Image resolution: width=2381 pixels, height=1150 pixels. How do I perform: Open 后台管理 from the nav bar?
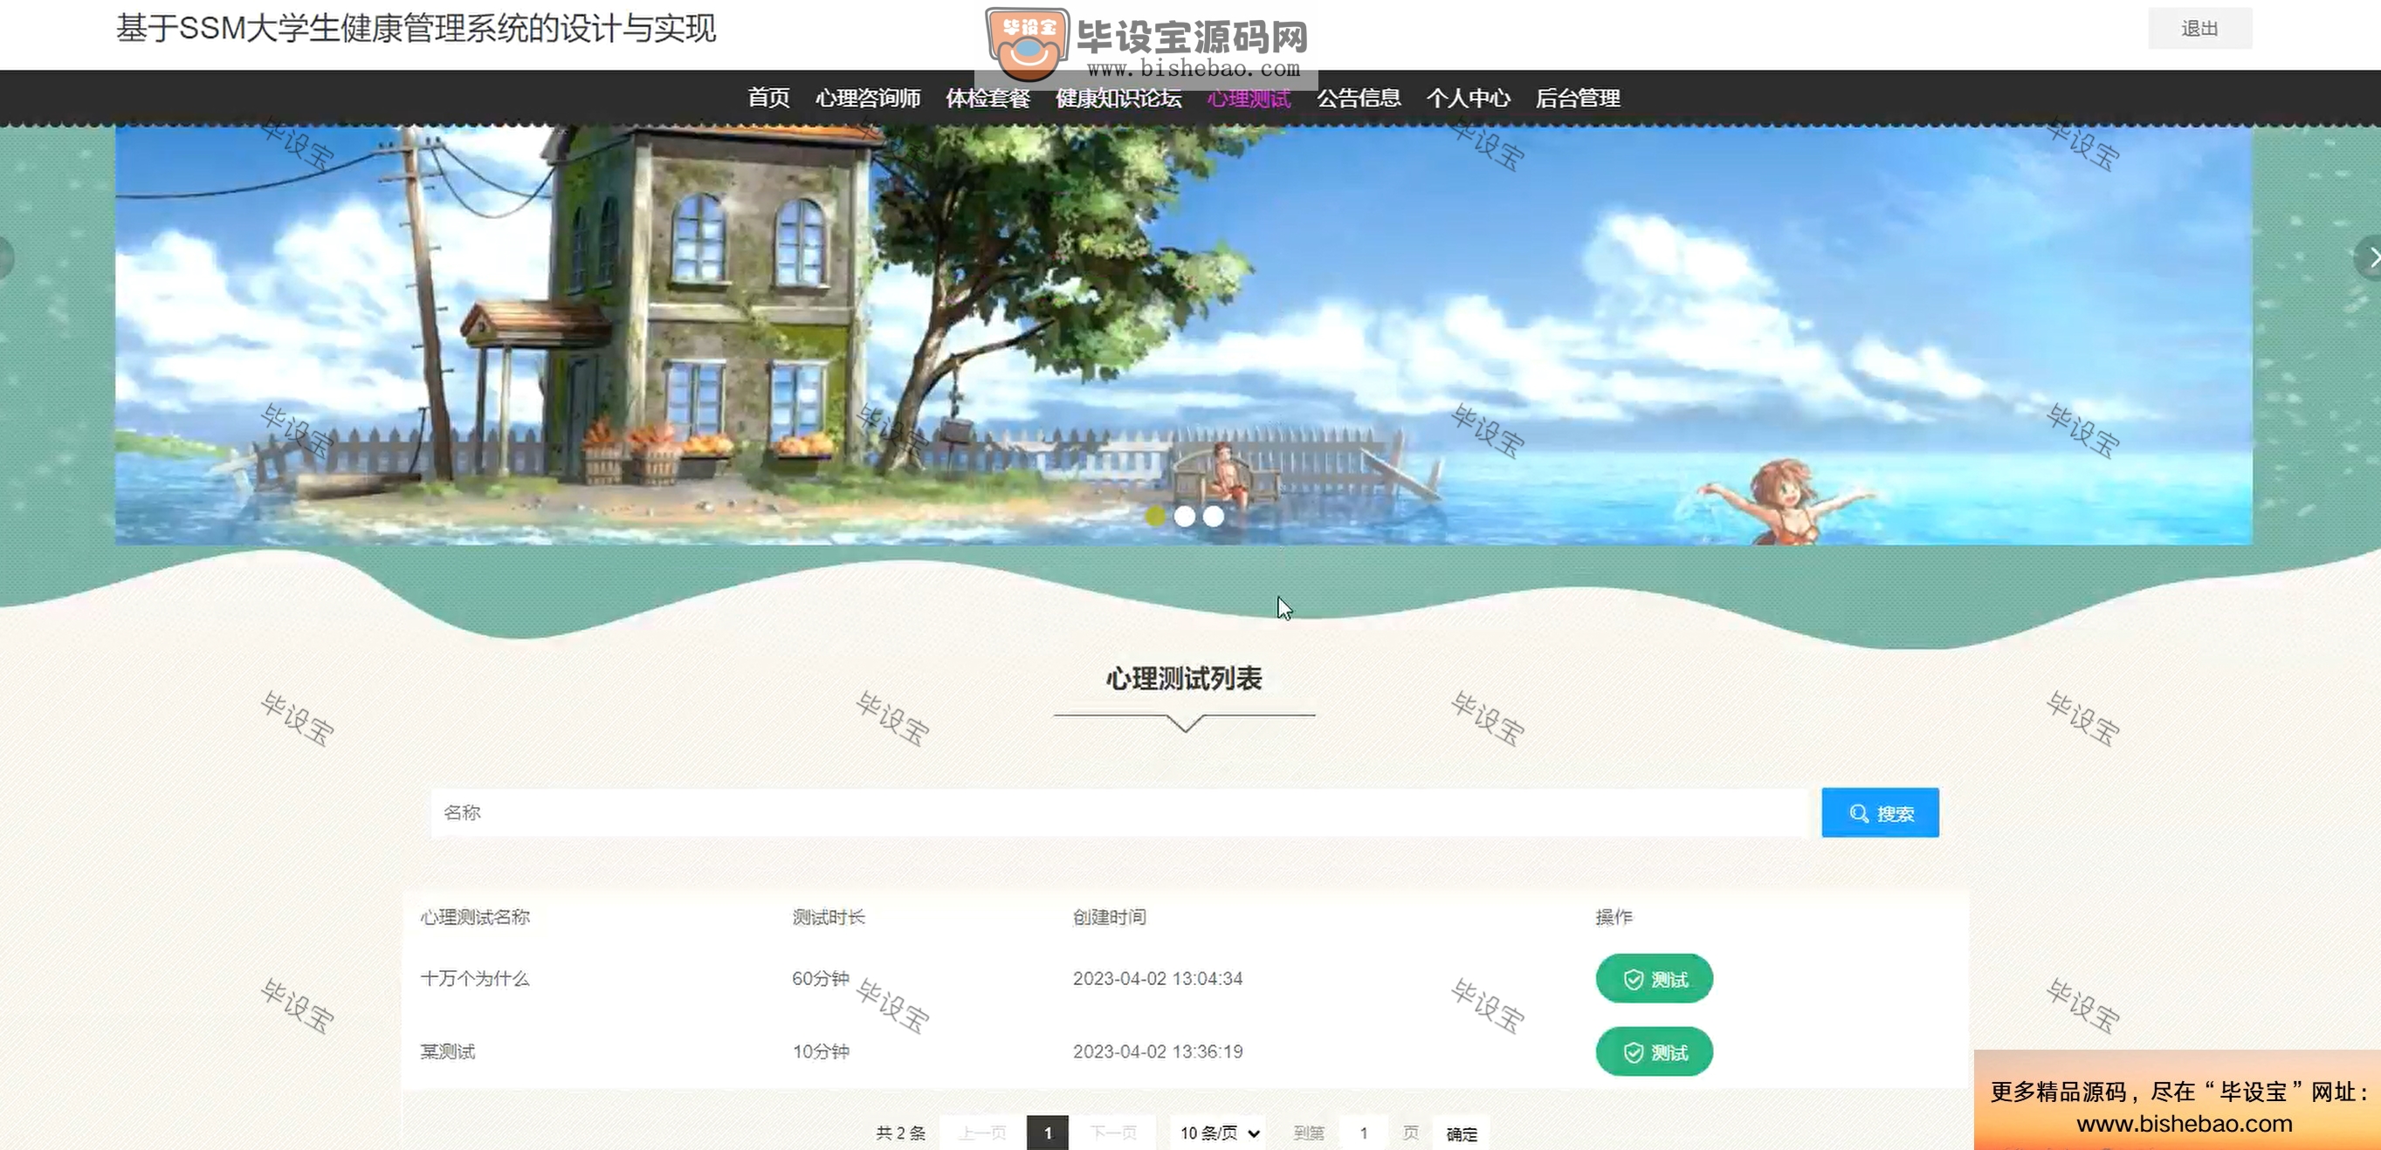1577,98
